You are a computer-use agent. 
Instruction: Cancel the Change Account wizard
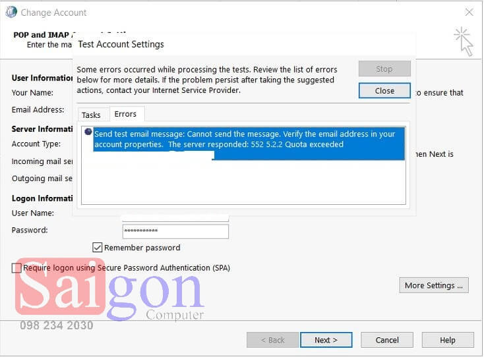pos(387,340)
